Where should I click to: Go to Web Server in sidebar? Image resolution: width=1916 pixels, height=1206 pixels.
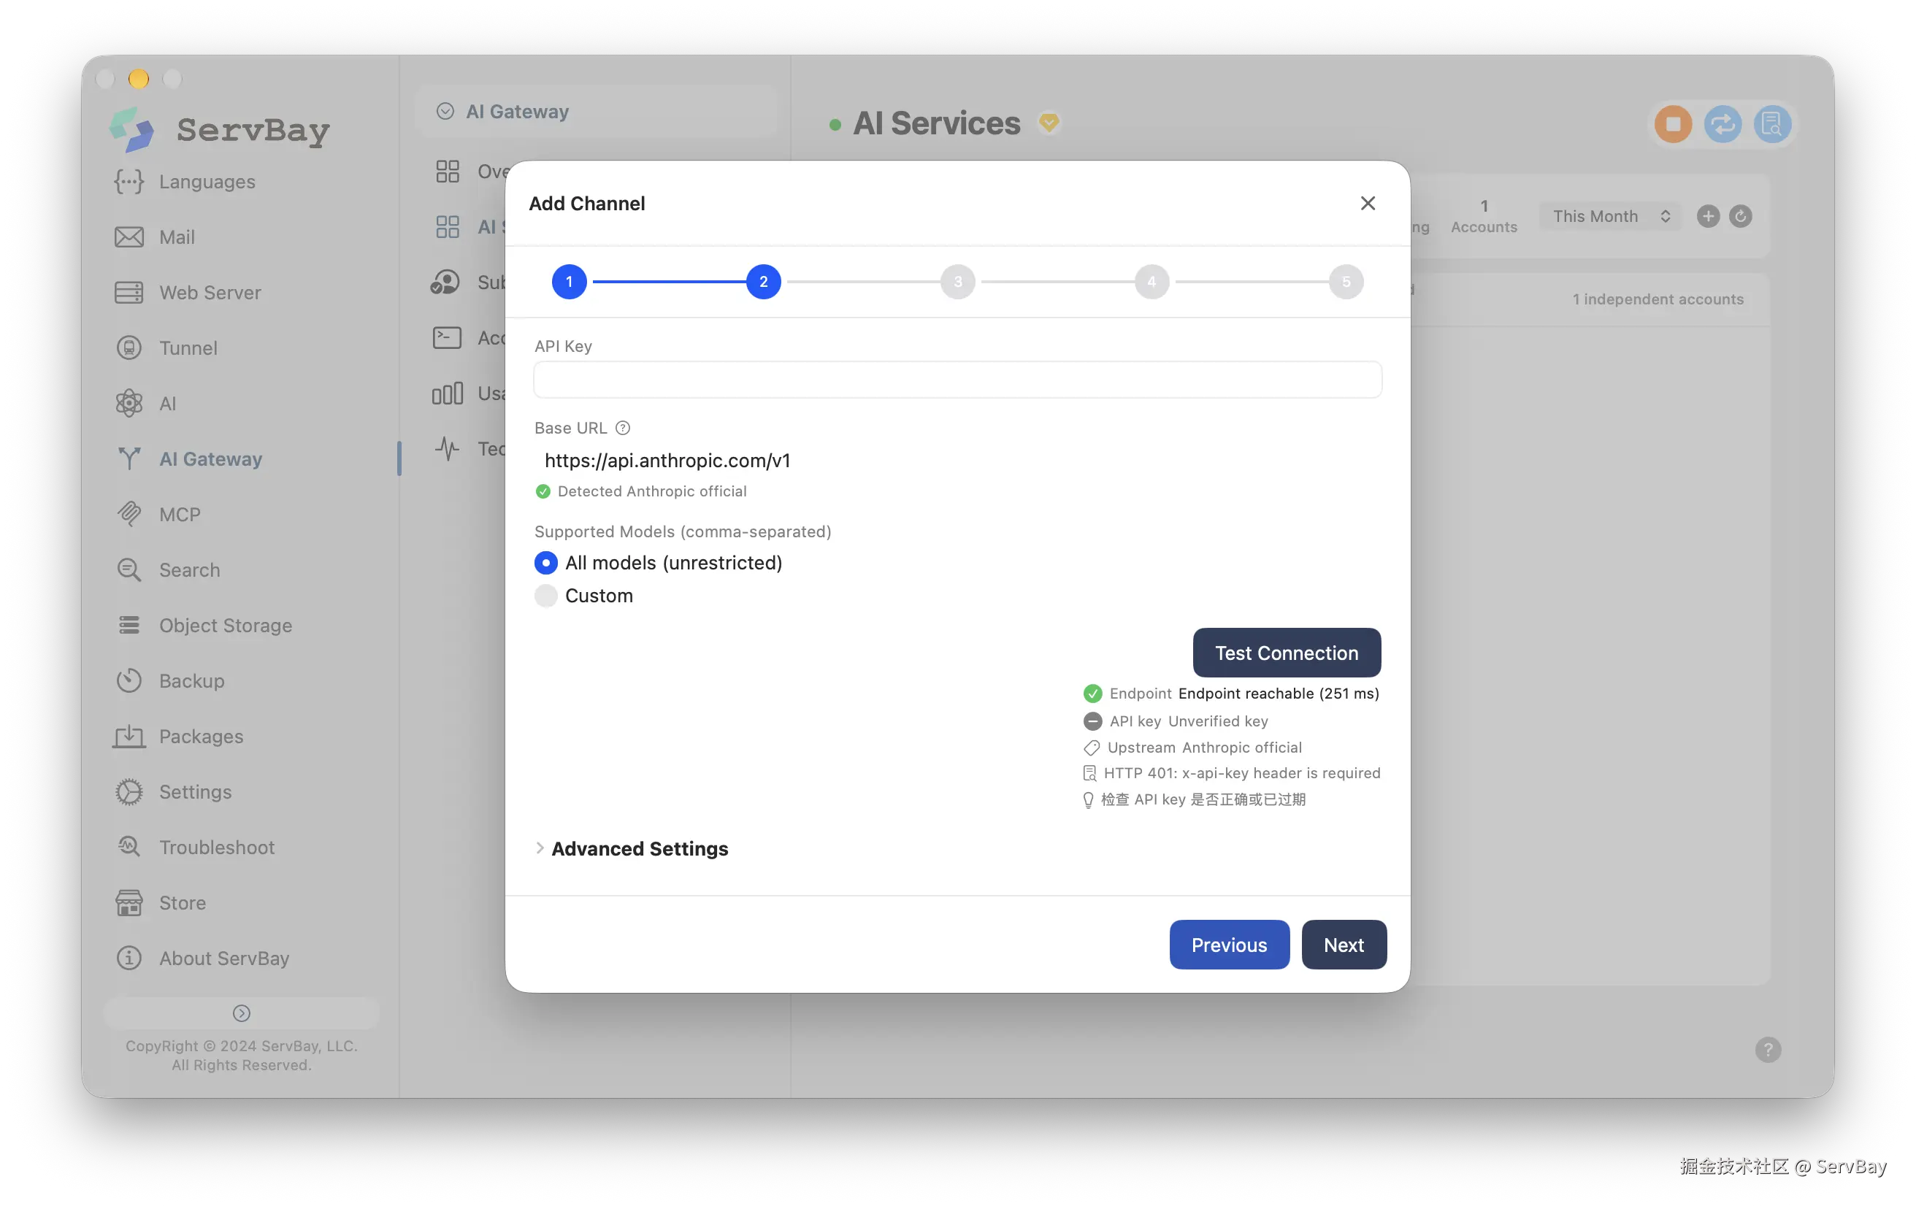coord(188,293)
